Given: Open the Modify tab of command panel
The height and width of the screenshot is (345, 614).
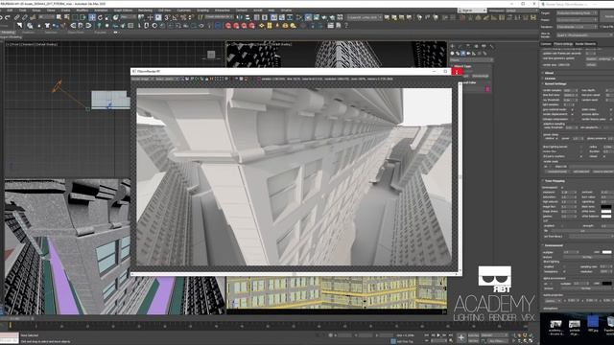Looking at the screenshot, I should (x=460, y=47).
